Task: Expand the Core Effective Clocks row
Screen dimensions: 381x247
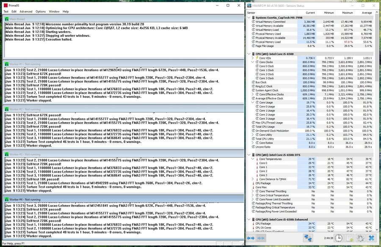Action: 253,94
